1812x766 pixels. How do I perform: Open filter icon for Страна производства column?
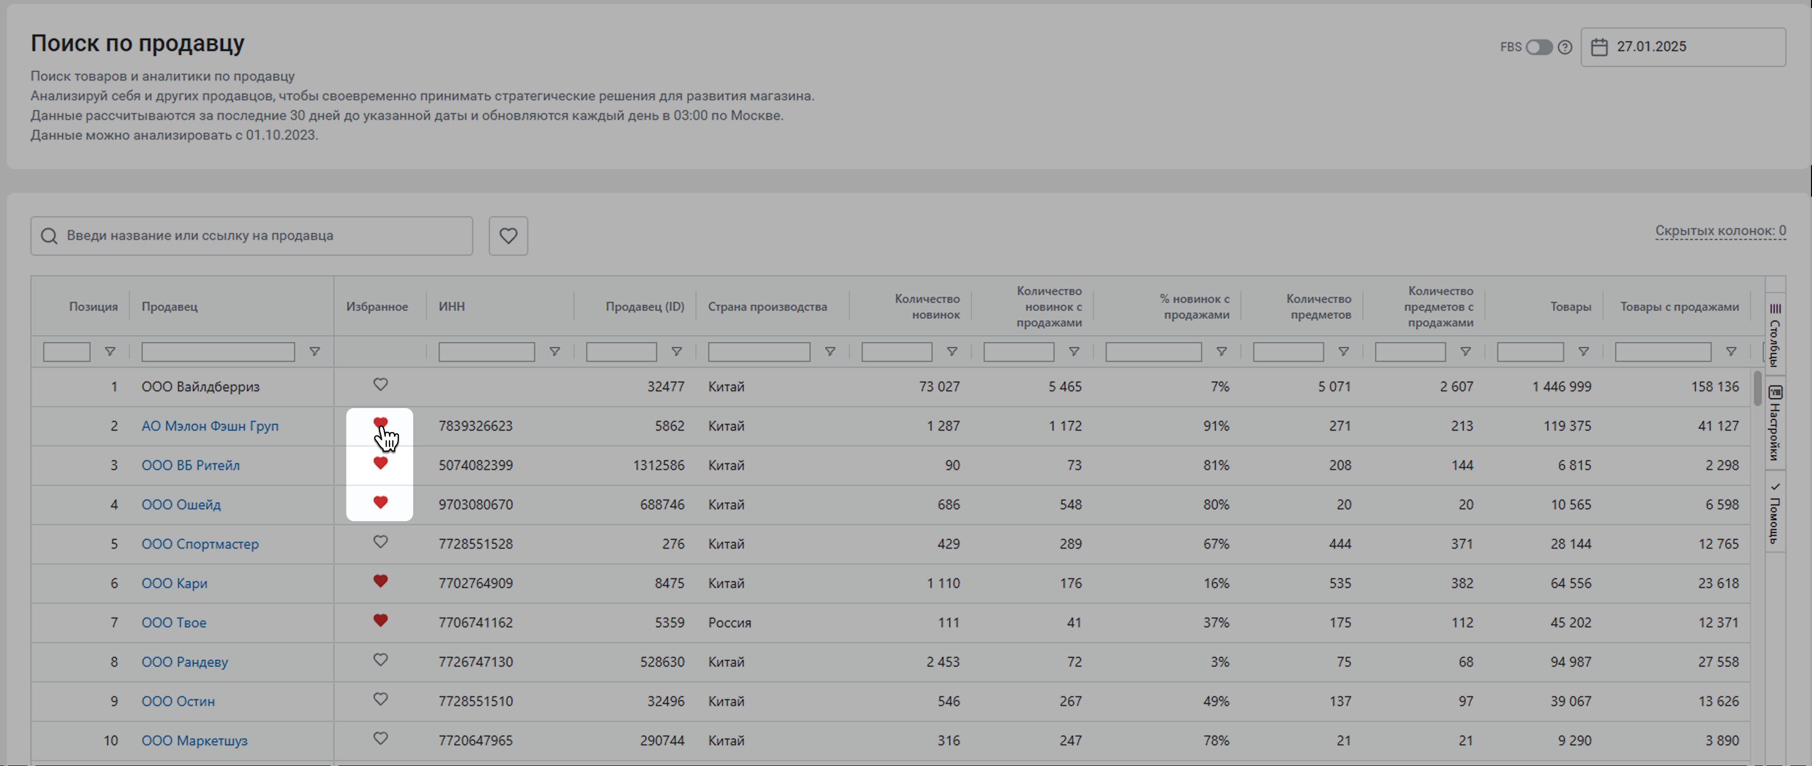(x=830, y=352)
